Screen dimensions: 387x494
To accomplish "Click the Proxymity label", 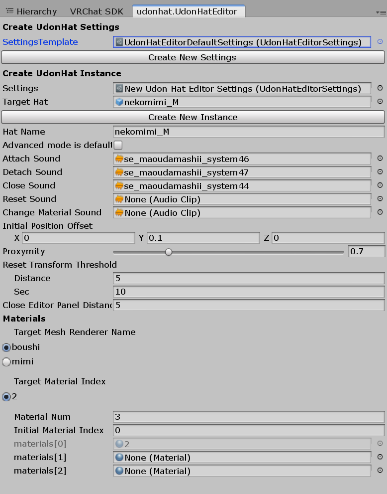I will tap(24, 251).
